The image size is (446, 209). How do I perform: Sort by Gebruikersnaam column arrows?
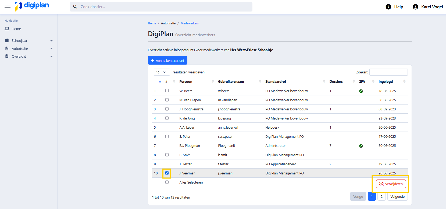pyautogui.click(x=260, y=81)
